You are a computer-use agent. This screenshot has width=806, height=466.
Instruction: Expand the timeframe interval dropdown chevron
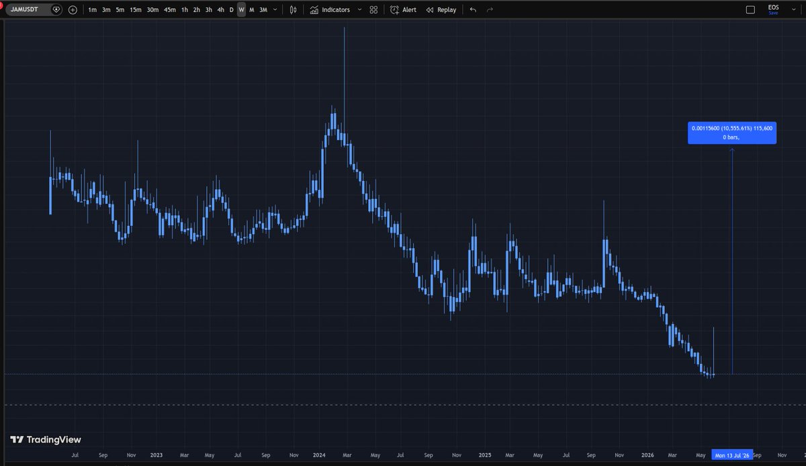pyautogui.click(x=275, y=10)
